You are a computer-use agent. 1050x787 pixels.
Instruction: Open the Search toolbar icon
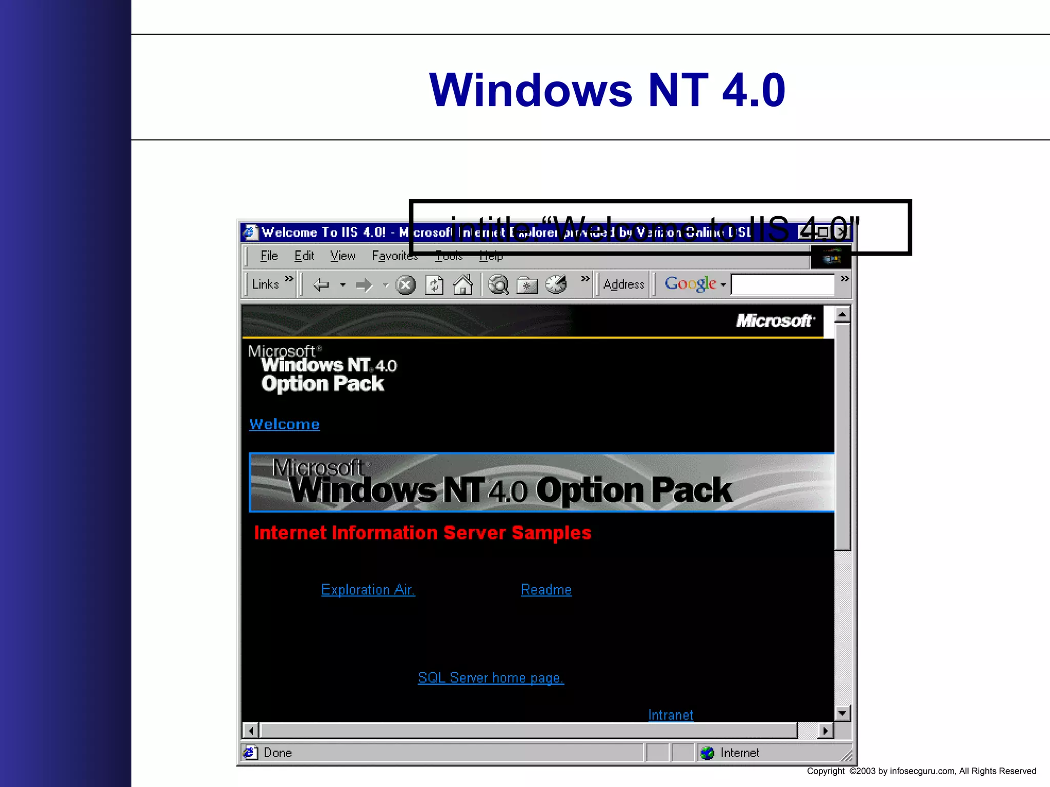point(498,285)
